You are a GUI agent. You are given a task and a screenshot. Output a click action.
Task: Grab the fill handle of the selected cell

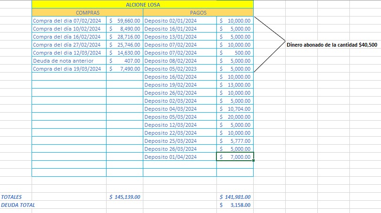pos(253,161)
